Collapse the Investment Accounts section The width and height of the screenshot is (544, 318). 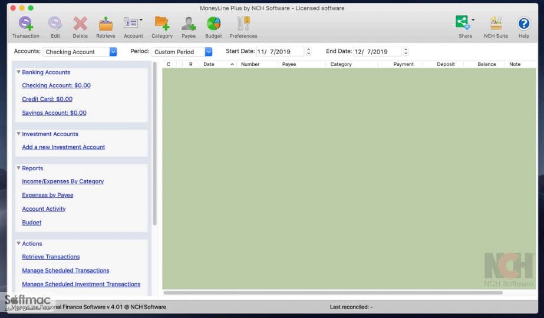point(18,134)
